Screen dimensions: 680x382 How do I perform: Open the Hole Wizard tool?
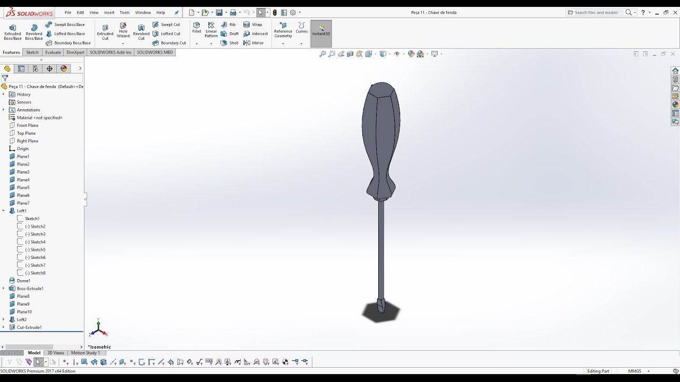point(123,31)
